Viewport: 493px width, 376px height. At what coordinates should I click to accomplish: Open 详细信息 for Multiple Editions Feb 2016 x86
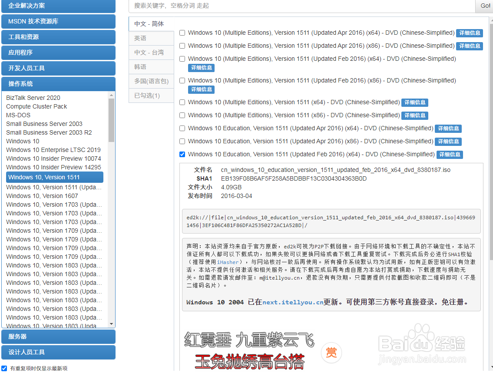(201, 89)
